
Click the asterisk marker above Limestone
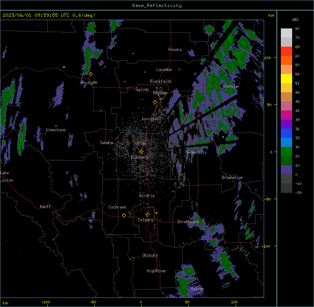tap(56, 126)
